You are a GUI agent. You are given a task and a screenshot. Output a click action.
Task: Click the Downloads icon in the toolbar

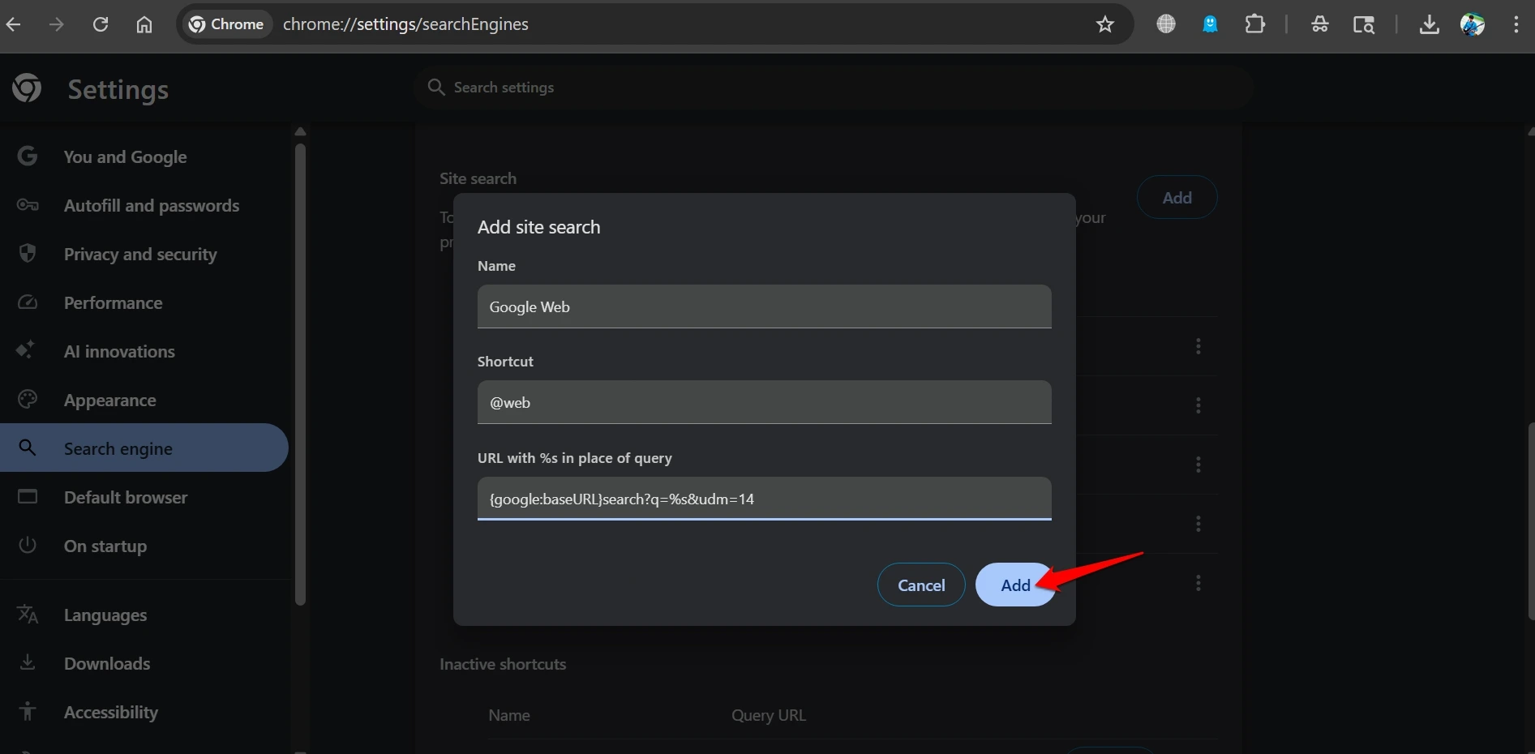[1430, 24]
